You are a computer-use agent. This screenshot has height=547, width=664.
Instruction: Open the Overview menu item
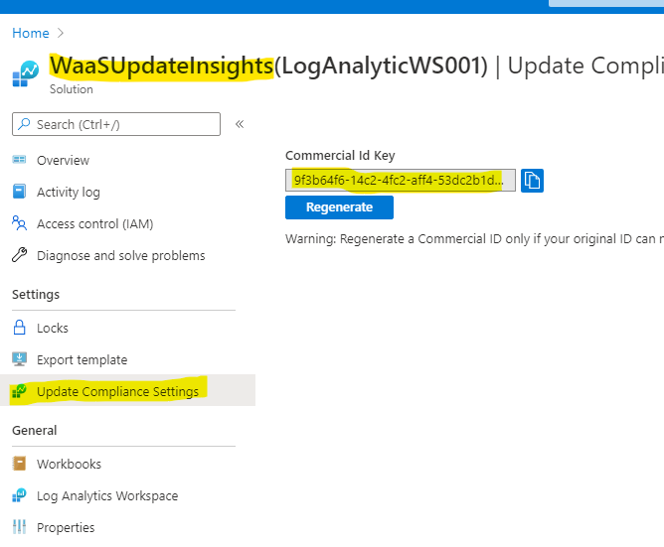click(63, 160)
